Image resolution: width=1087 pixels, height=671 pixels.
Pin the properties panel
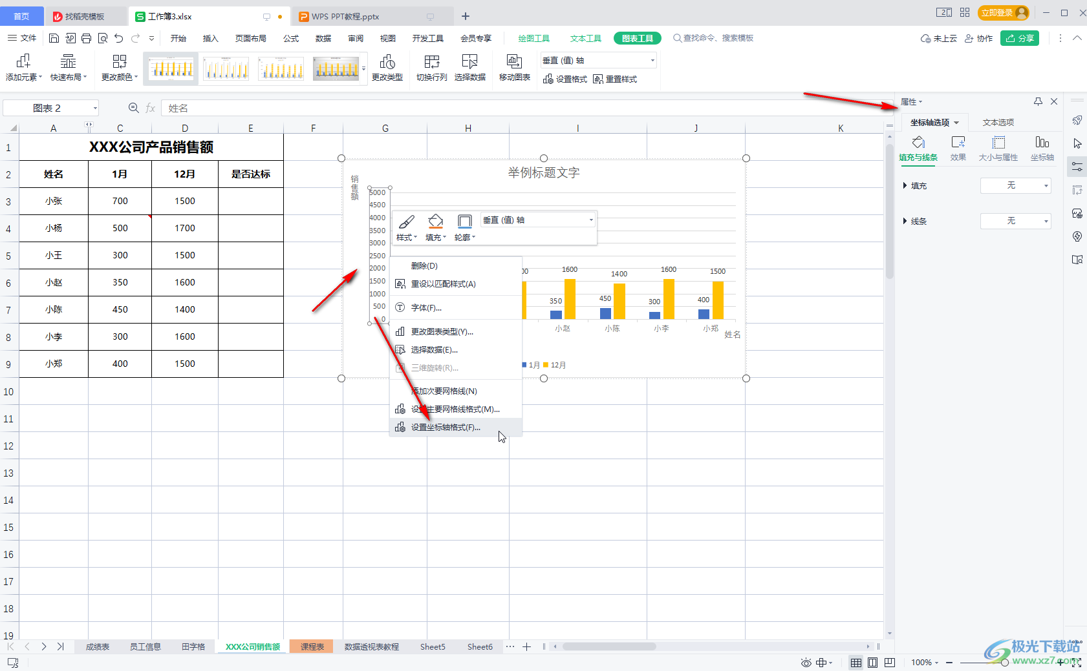coord(1038,101)
